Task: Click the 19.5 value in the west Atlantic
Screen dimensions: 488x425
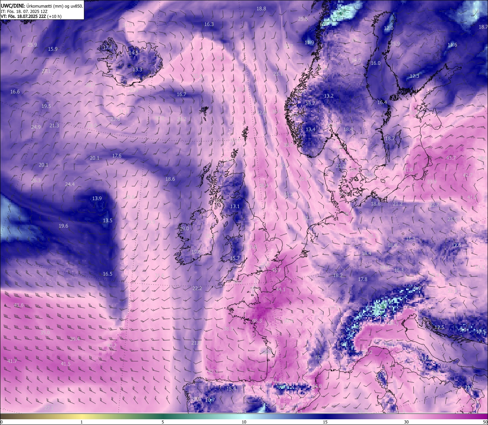Action: tap(46, 106)
